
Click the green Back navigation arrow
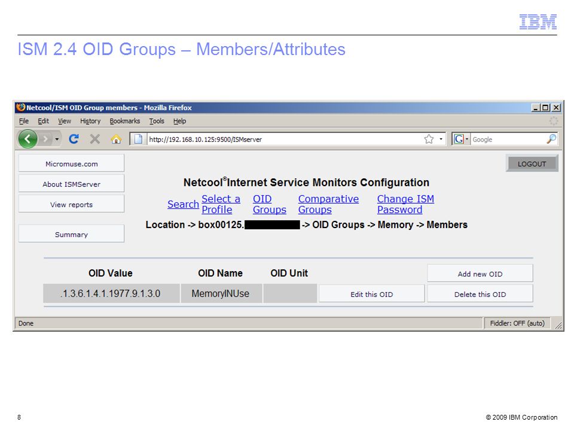[28, 139]
